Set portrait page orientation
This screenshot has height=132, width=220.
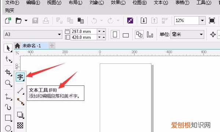[115, 34]
